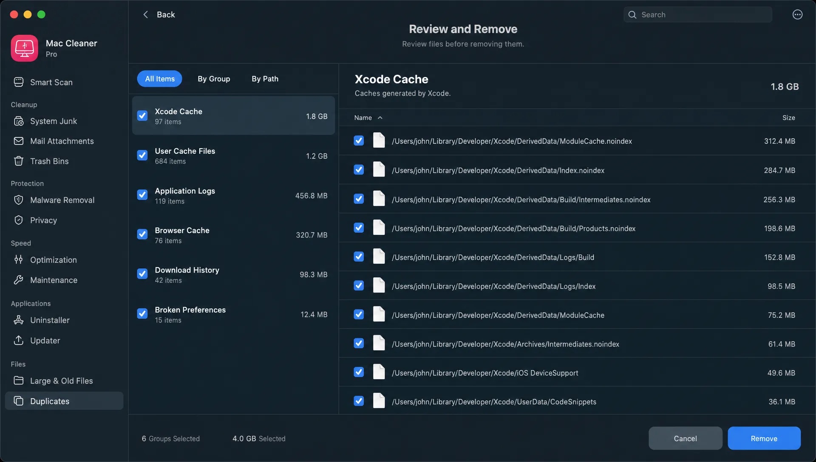The width and height of the screenshot is (816, 462).
Task: Click the 256.3 MB size value
Action: coord(779,200)
